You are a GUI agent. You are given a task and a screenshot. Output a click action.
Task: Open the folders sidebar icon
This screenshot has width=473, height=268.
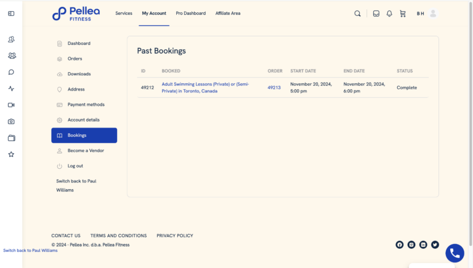pos(12,138)
